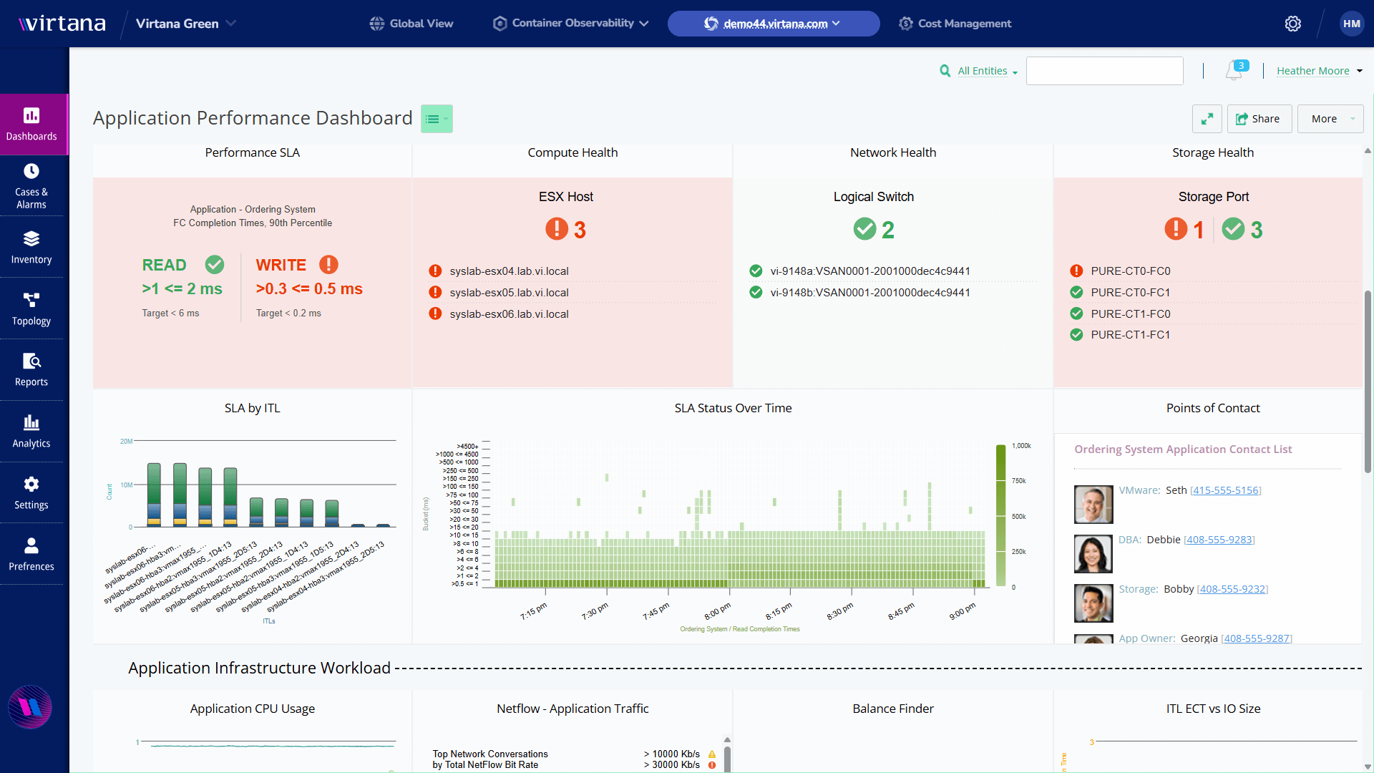Click the entity search input field

tap(1103, 71)
